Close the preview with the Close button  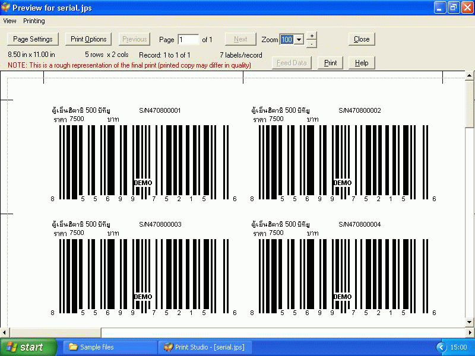click(362, 39)
